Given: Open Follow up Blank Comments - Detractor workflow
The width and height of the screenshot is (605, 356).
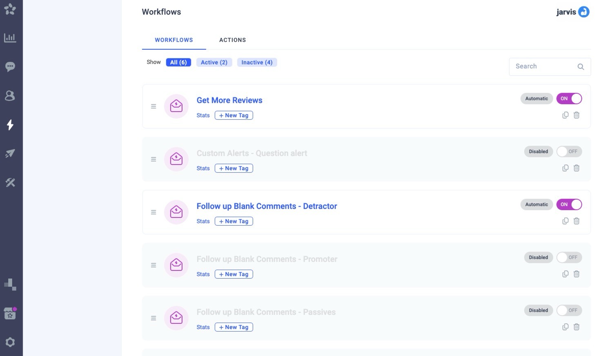Looking at the screenshot, I should [x=267, y=206].
